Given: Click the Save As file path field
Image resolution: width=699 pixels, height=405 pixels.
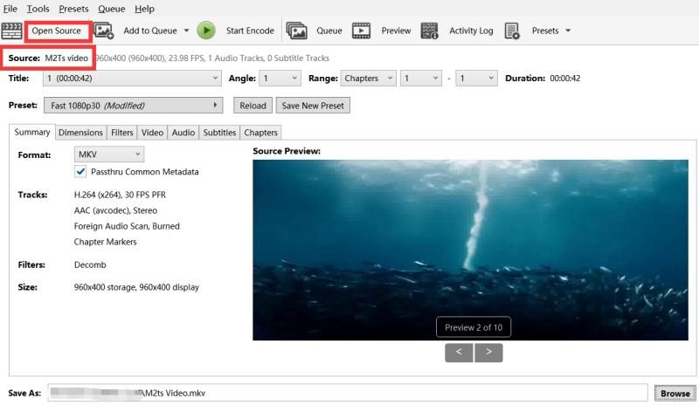Looking at the screenshot, I should (348, 393).
